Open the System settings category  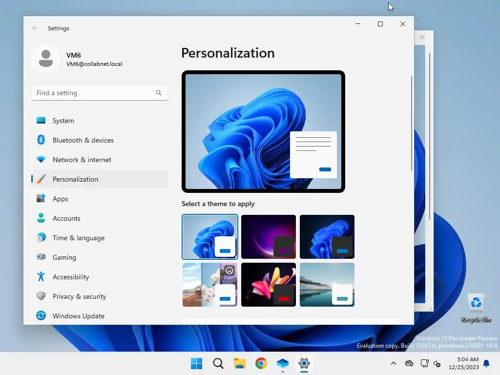(100, 121)
